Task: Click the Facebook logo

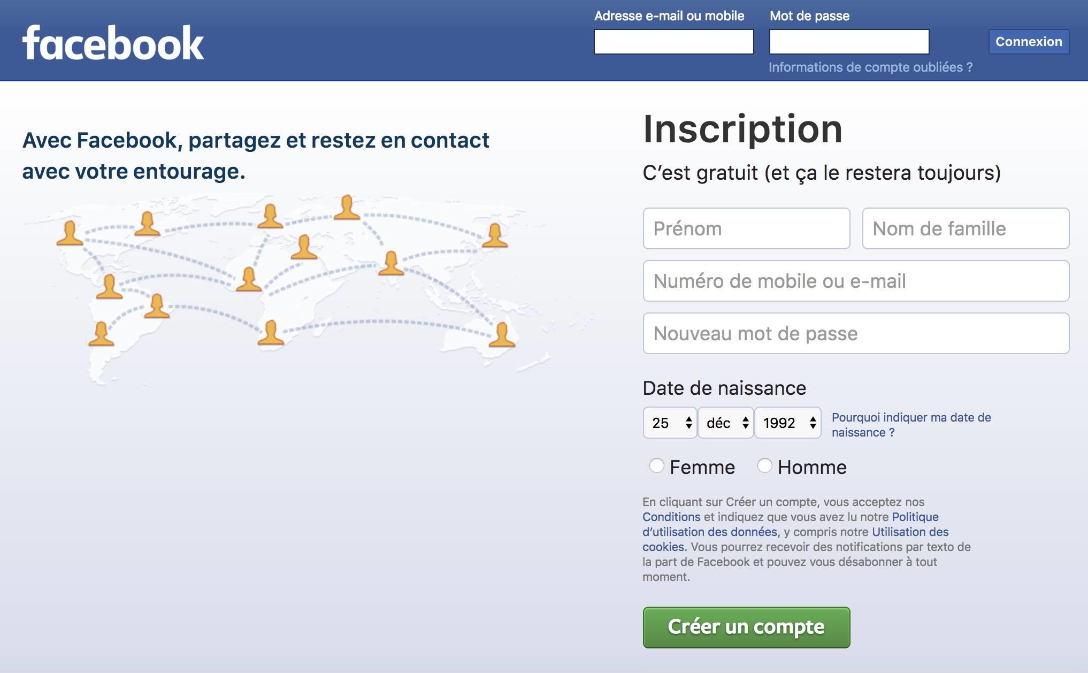Action: pos(113,43)
